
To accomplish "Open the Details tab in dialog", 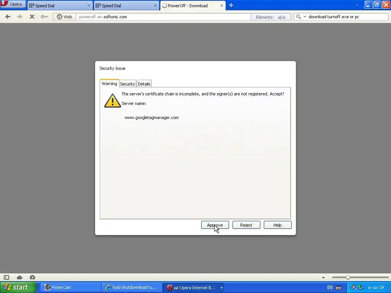I will [x=144, y=84].
